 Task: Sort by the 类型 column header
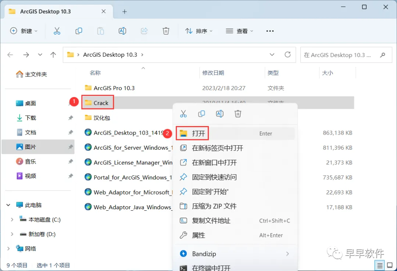(x=273, y=73)
